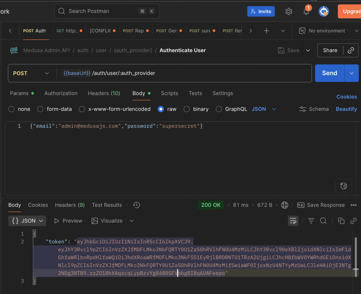The height and width of the screenshot is (294, 361).
Task: Click the Share button
Action: tap(330, 50)
